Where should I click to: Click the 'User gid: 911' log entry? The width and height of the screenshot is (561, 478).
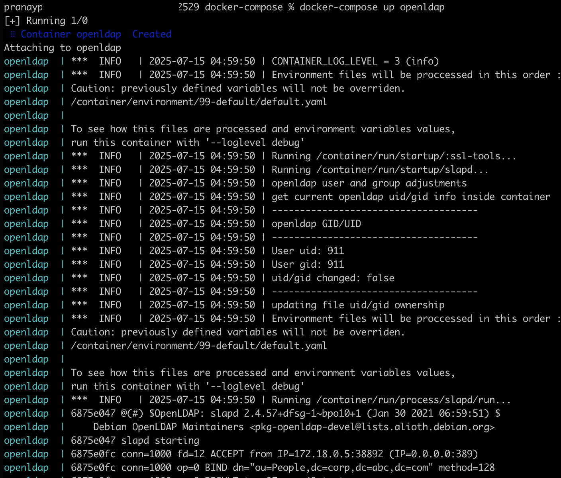pos(308,264)
